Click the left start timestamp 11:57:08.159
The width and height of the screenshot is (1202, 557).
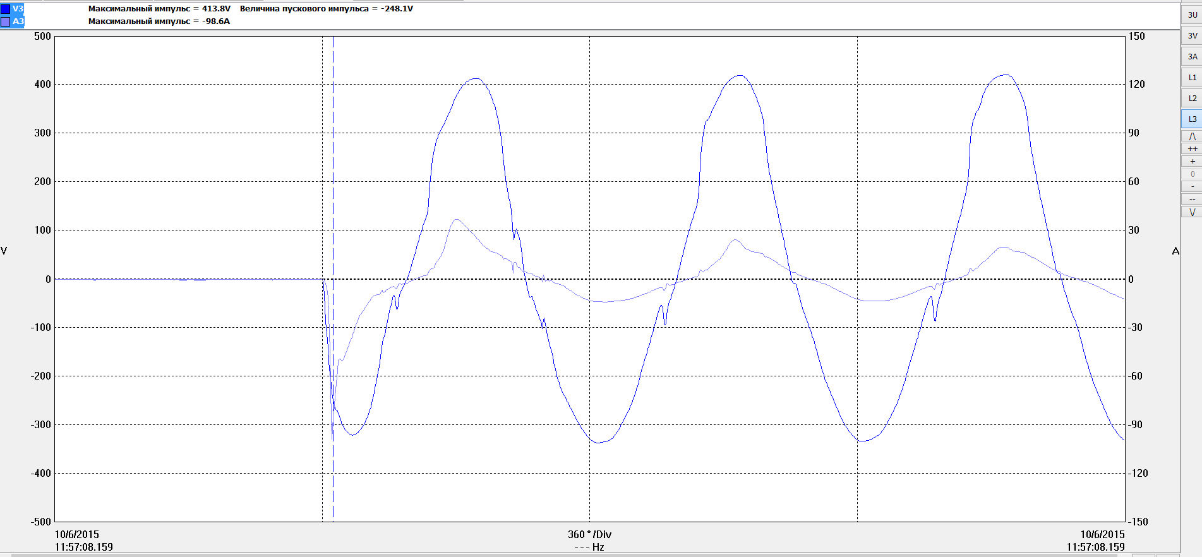[84, 547]
